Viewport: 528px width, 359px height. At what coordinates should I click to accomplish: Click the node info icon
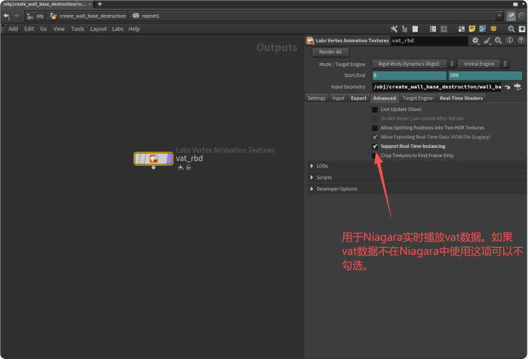pos(510,41)
